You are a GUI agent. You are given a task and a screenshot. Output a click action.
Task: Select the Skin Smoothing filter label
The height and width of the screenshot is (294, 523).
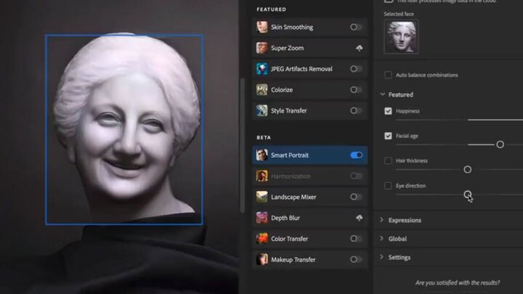click(292, 27)
